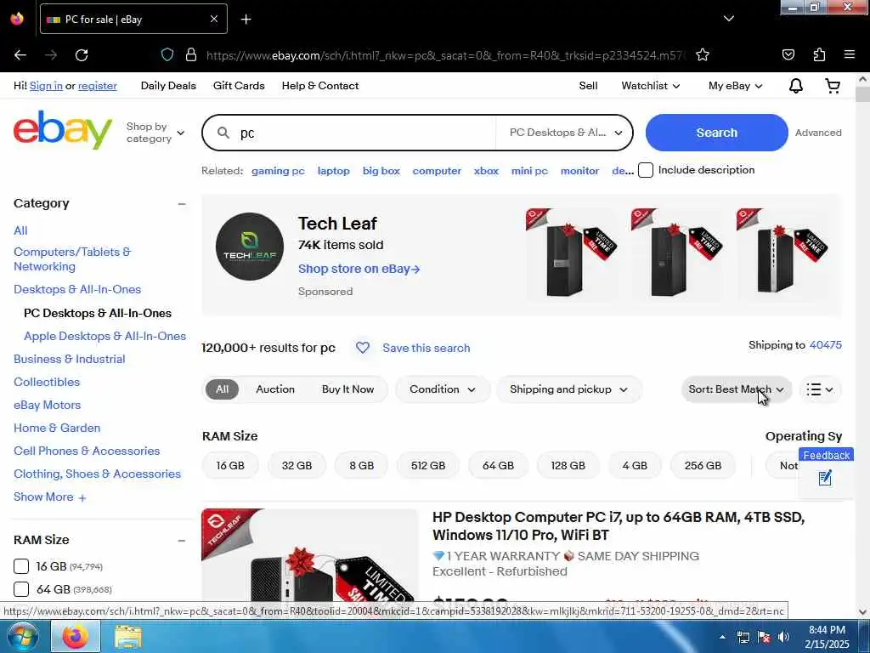The height and width of the screenshot is (653, 870).
Task: Open PC Desktops & All category selector
Action: (564, 133)
